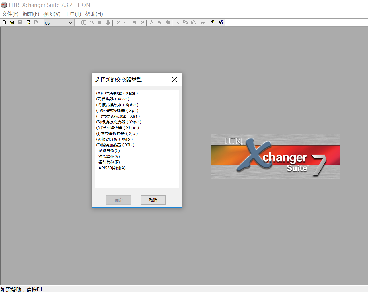Click the Paste clipboard icon
Screen dimensions: 368x292
pos(194,22)
